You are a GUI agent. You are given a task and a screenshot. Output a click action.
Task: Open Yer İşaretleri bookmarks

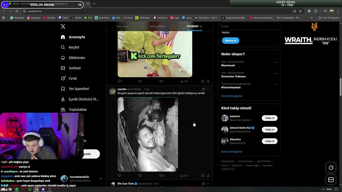tap(75, 89)
